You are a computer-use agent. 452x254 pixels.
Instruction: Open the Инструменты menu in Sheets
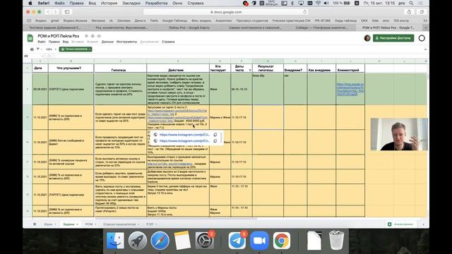[x=126, y=42]
